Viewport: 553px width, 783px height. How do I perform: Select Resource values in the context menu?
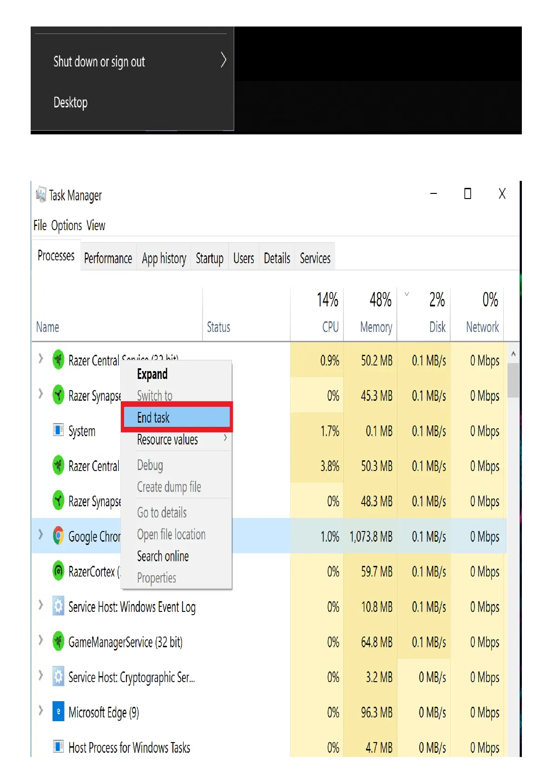click(177, 439)
